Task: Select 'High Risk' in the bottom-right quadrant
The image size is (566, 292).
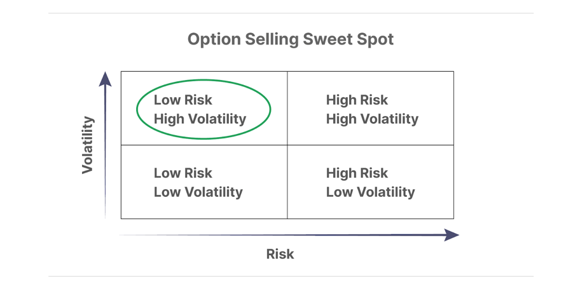Action: pyautogui.click(x=357, y=173)
